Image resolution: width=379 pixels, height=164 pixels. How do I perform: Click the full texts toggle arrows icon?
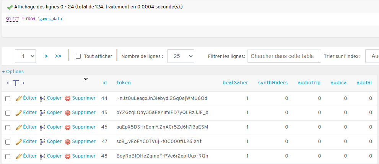pos(16,83)
